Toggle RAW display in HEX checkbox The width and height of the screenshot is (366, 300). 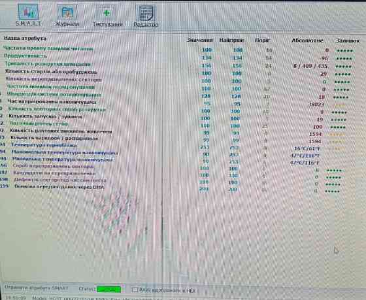(x=135, y=290)
